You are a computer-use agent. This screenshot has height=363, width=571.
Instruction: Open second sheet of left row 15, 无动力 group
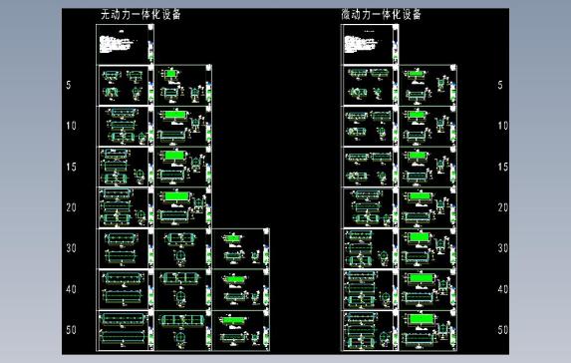[183, 168]
